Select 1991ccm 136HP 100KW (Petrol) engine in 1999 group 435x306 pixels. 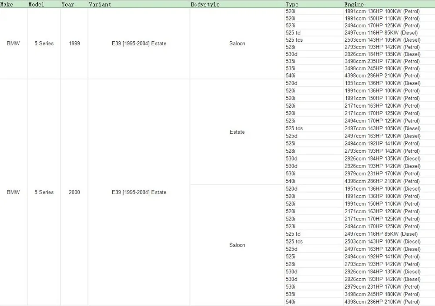pos(382,11)
